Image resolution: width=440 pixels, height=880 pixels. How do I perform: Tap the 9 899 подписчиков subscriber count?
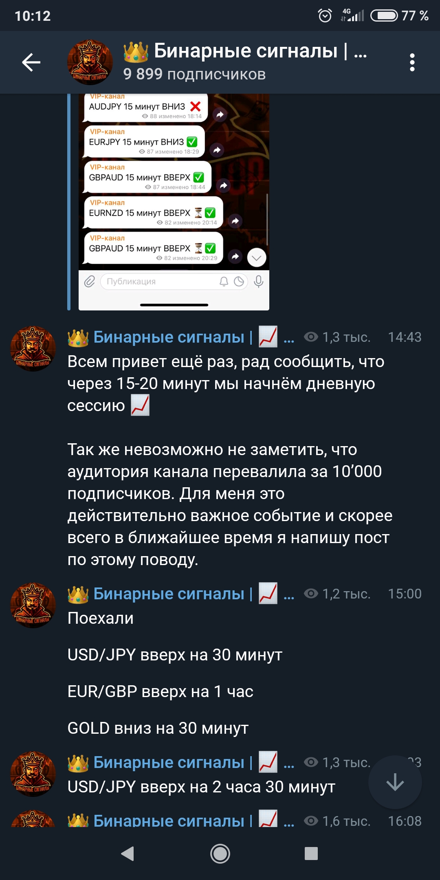[x=194, y=74]
